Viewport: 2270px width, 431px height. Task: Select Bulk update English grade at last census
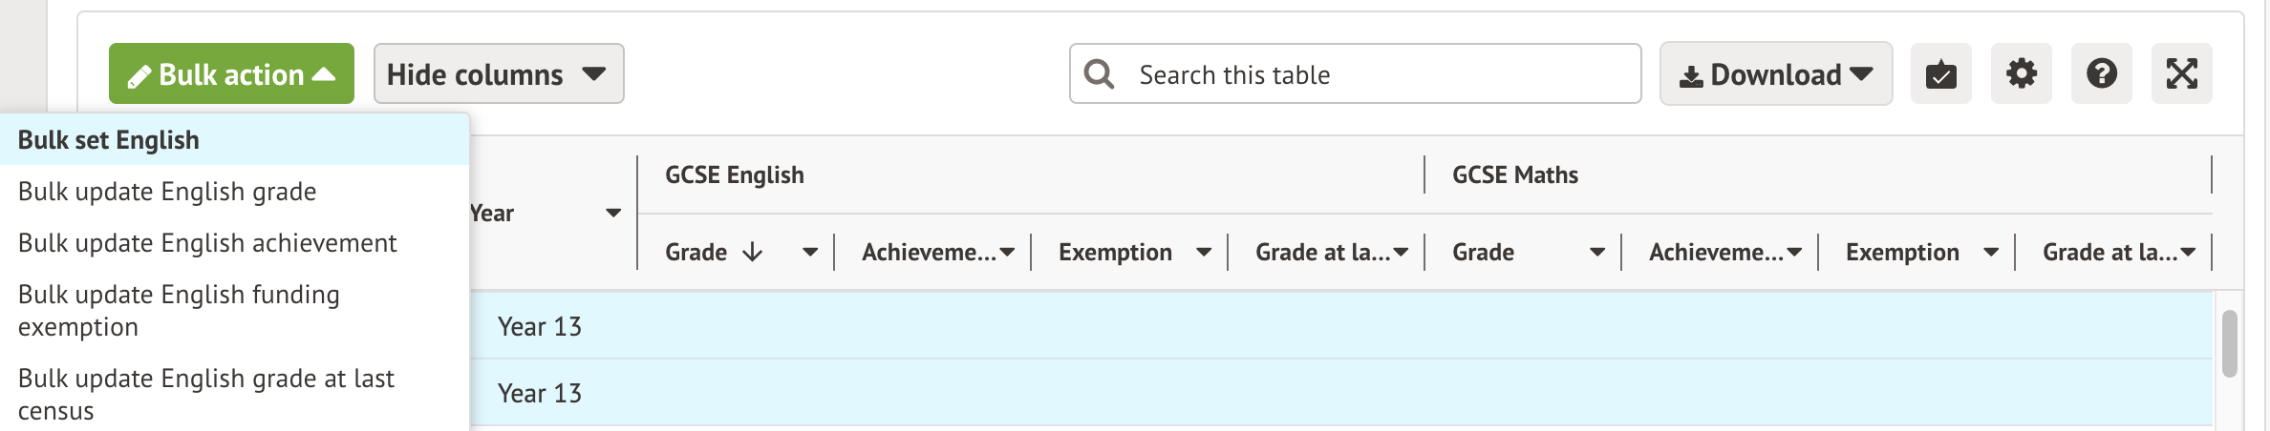[205, 394]
